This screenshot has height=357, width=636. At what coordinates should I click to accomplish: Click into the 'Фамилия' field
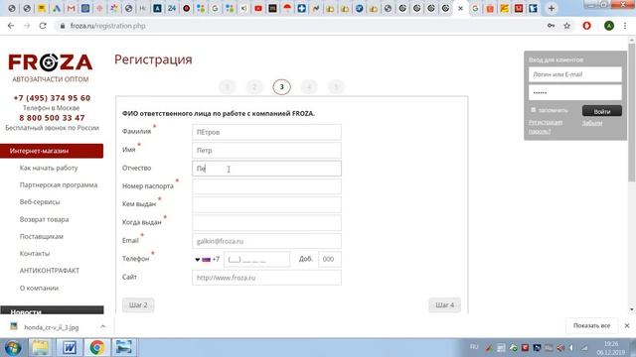[266, 132]
